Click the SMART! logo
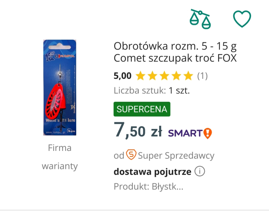Viewport: 269px width, 212px height. tap(190, 133)
